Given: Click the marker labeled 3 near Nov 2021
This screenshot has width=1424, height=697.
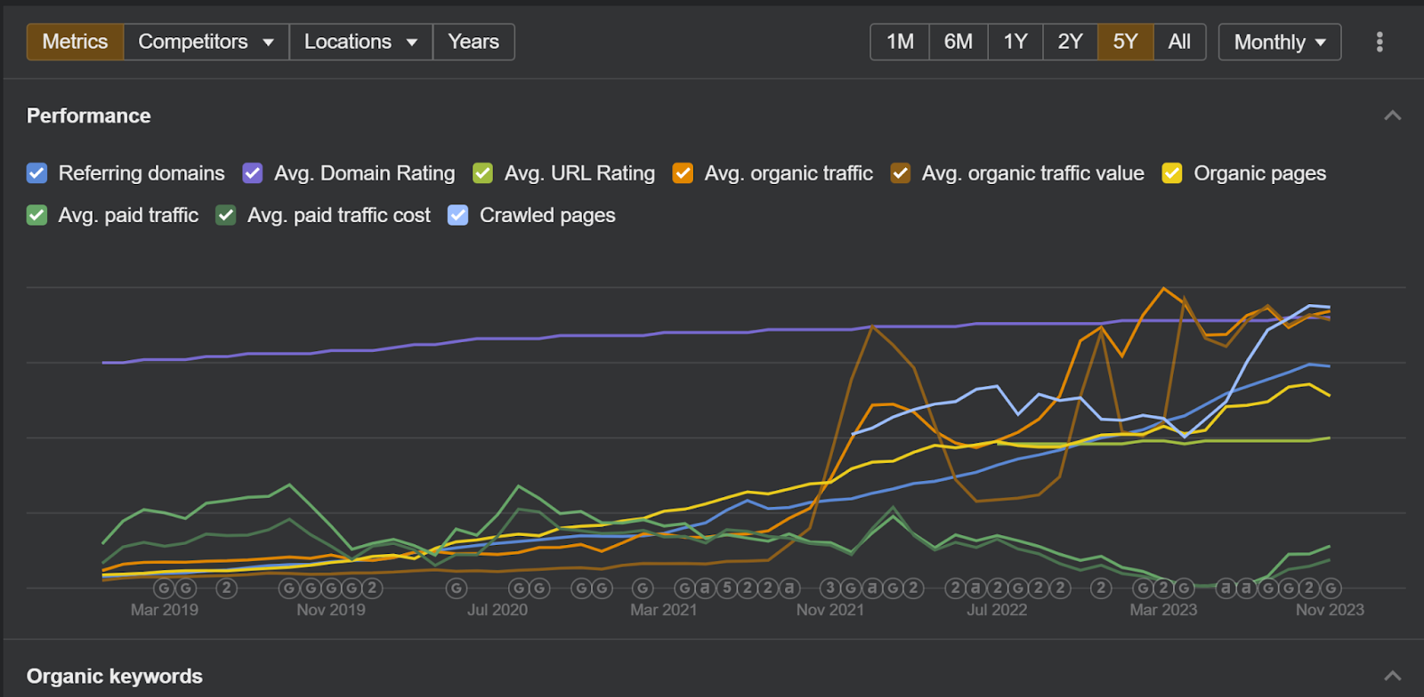Looking at the screenshot, I should pos(830,589).
